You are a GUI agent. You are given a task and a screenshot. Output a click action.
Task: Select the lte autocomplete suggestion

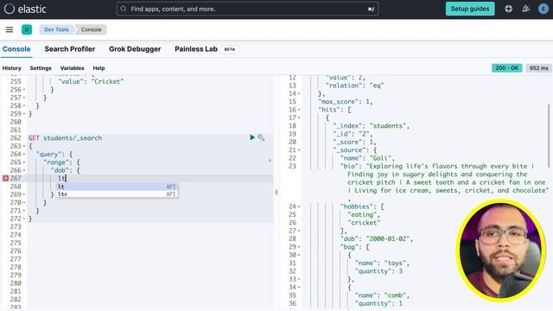coord(118,194)
